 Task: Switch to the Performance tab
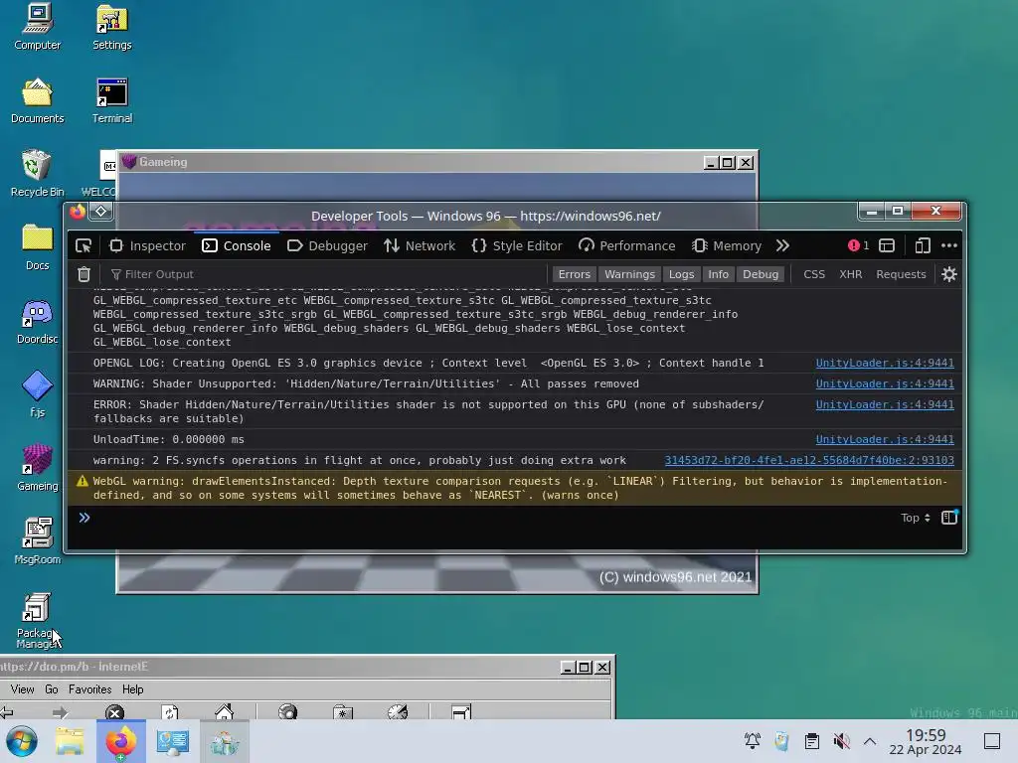[627, 246]
